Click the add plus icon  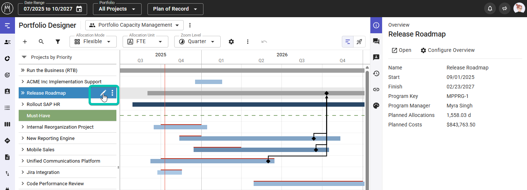click(x=25, y=42)
